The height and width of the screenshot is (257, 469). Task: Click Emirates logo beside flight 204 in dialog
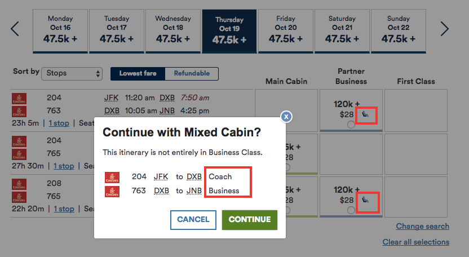pos(112,177)
